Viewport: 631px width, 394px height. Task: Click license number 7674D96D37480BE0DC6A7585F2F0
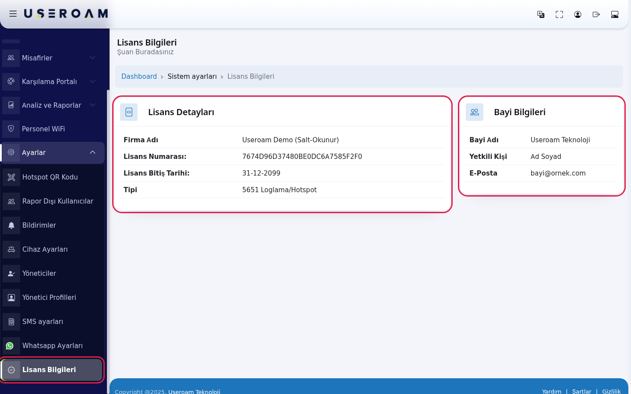click(302, 157)
